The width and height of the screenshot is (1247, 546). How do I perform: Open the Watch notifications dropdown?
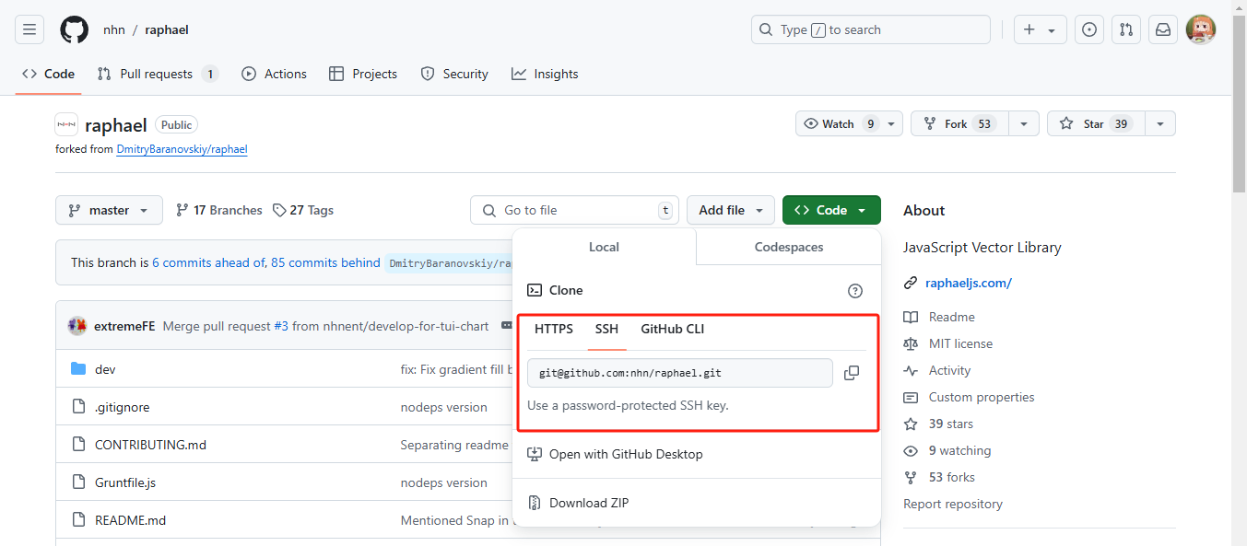pyautogui.click(x=850, y=123)
